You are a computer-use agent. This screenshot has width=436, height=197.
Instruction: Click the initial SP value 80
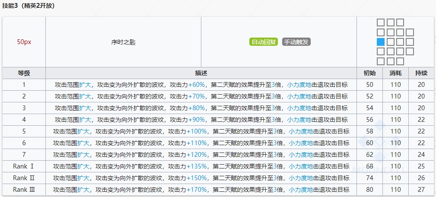[x=369, y=190]
